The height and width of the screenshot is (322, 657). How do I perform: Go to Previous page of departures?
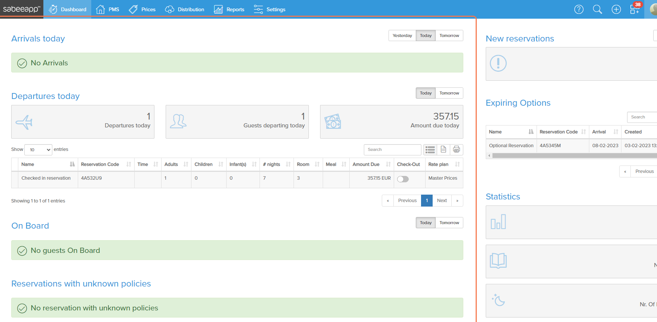point(407,201)
